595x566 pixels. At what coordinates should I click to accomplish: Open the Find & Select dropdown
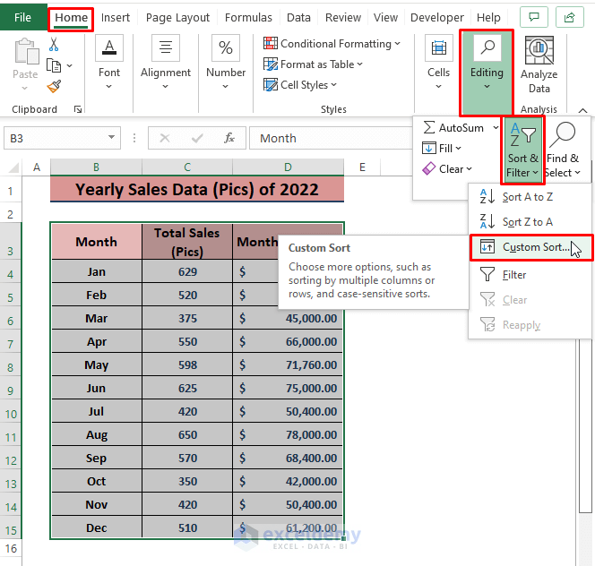578,173
